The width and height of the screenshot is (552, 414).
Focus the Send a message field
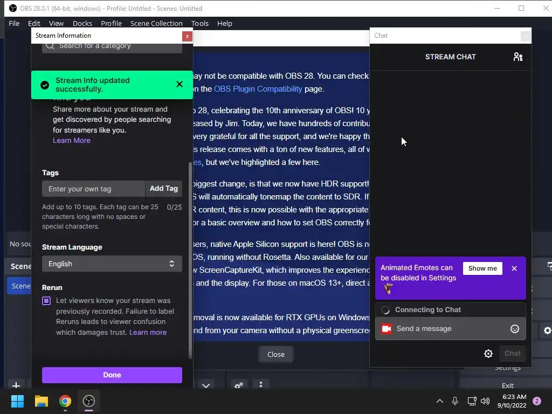(450, 329)
